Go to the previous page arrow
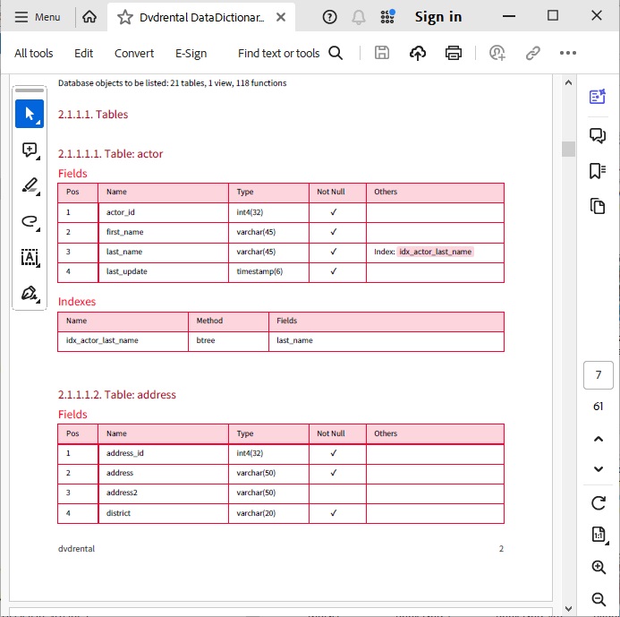Image resolution: width=620 pixels, height=617 pixels. pos(599,439)
